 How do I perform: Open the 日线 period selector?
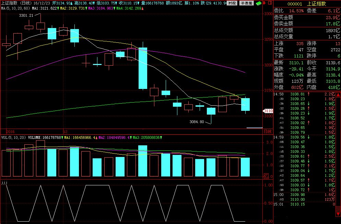click(267, 131)
